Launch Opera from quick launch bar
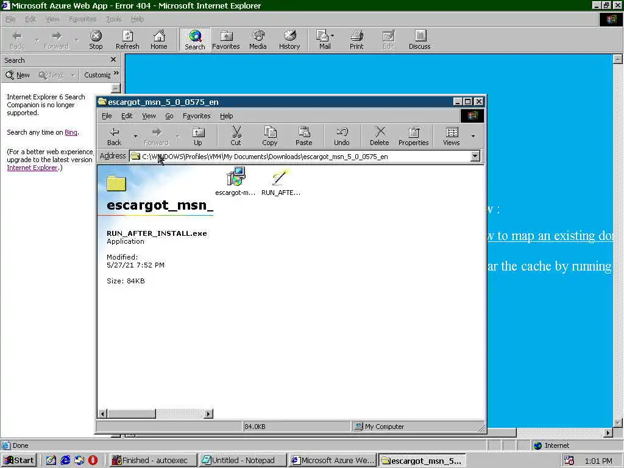This screenshot has width=624, height=468. [x=93, y=460]
